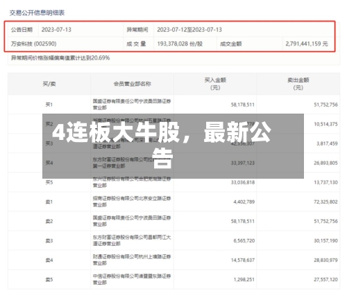
Task: Select the 卖4 row label
Action: [49, 260]
